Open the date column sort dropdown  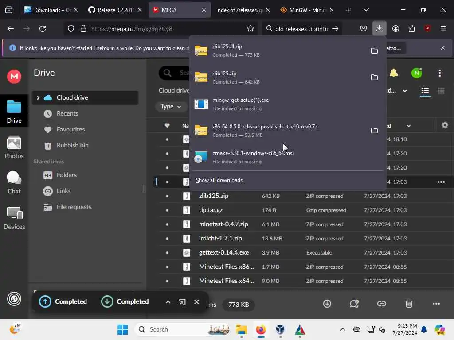pos(408,126)
